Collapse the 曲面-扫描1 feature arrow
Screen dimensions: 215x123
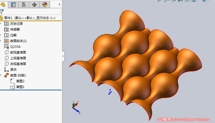(1, 75)
